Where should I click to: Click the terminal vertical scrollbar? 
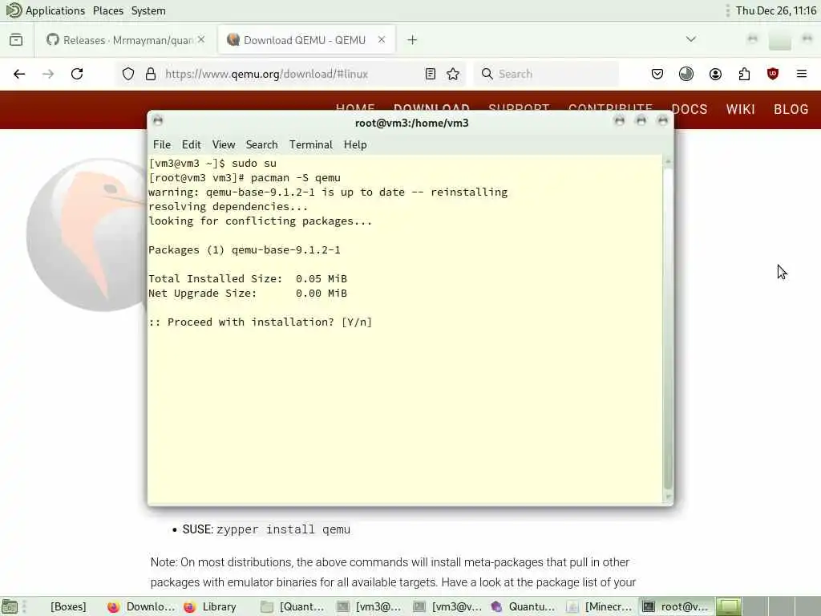[668, 329]
